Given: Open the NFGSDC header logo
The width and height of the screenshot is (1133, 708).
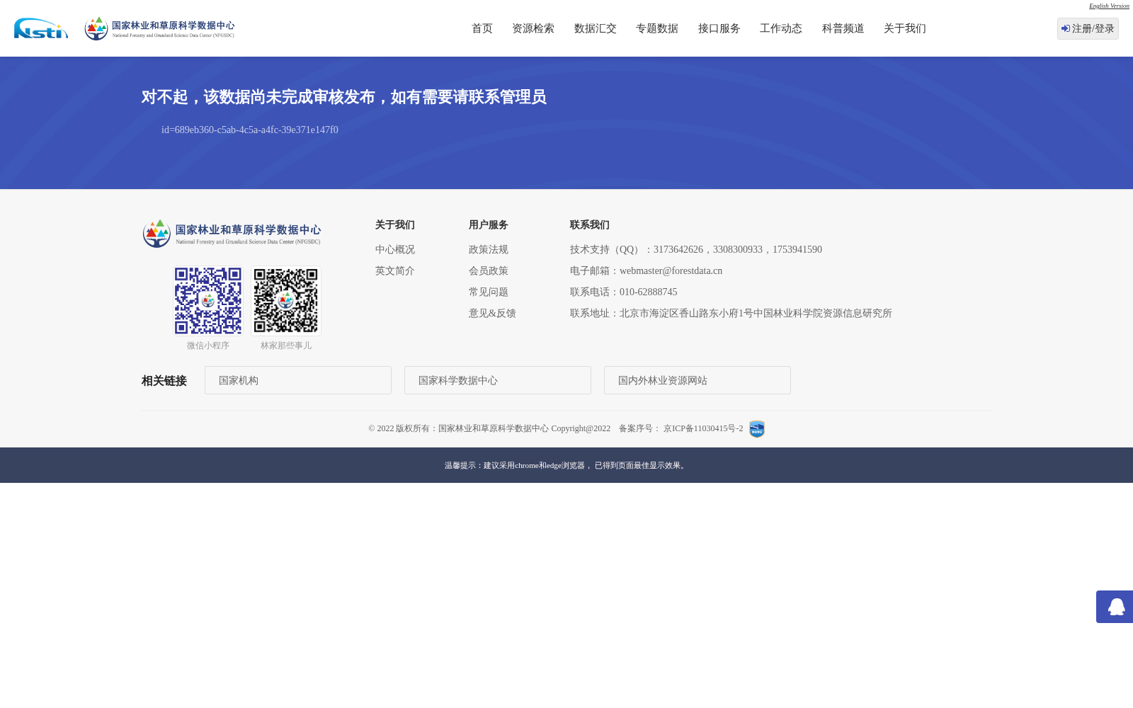Looking at the screenshot, I should tap(159, 28).
